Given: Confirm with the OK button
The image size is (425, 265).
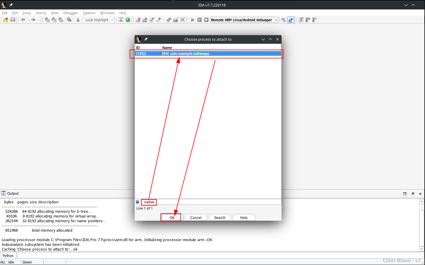Looking at the screenshot, I should click(x=172, y=217).
